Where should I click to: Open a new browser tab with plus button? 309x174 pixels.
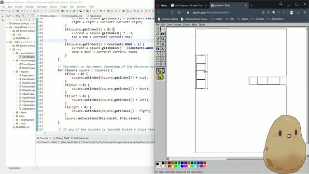[252, 5]
